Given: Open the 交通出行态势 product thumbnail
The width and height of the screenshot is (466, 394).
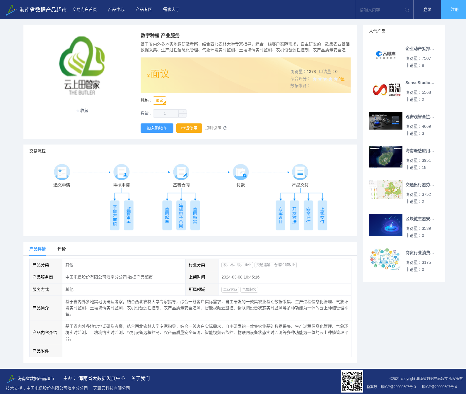Looking at the screenshot, I should click(x=386, y=190).
